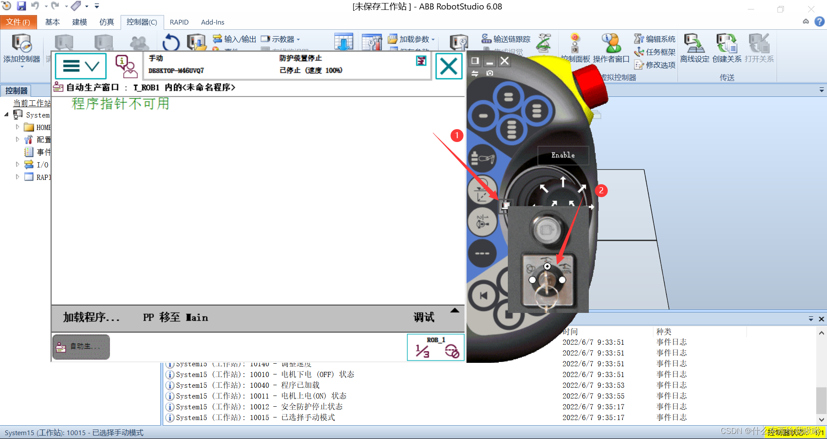
Task: Click the FlexPendant status bar event log area
Action: [286, 66]
